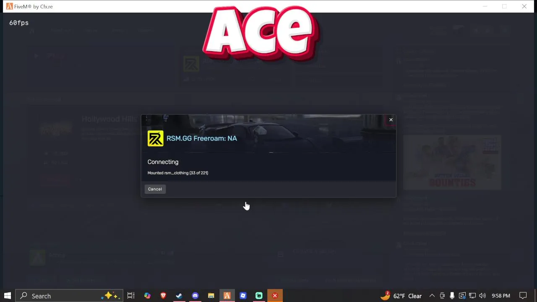Click the microphone tray icon

(x=452, y=296)
